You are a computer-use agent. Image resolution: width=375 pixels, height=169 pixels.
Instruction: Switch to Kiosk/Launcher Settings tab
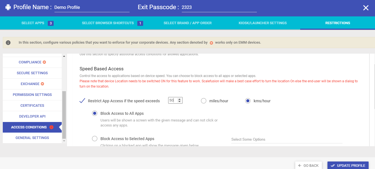click(x=263, y=23)
